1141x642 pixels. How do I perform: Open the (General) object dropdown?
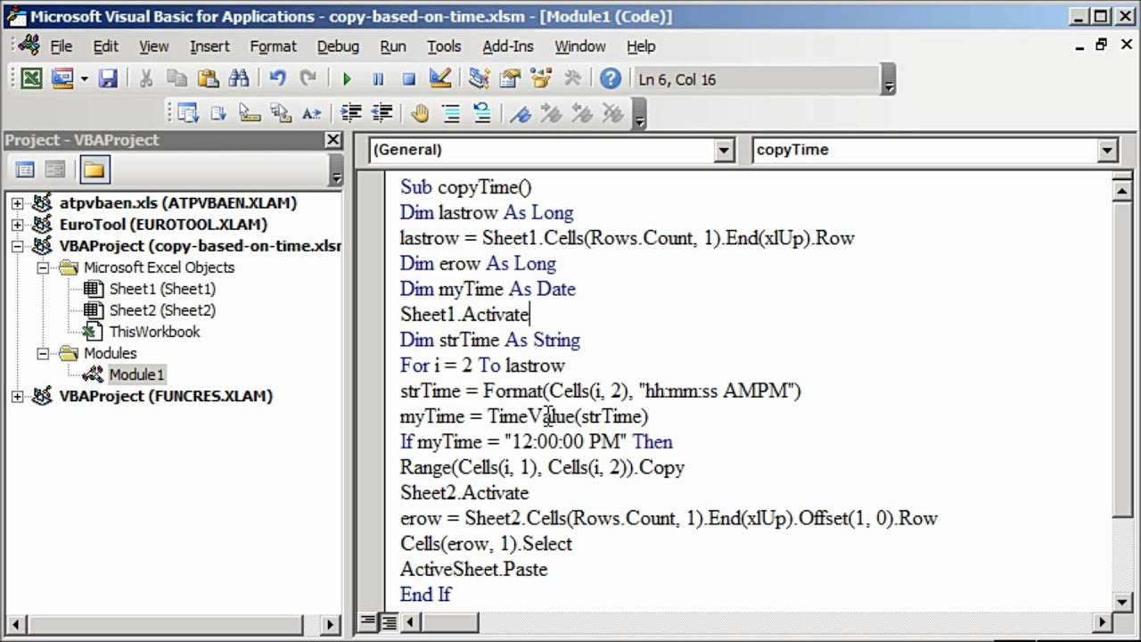tap(724, 151)
